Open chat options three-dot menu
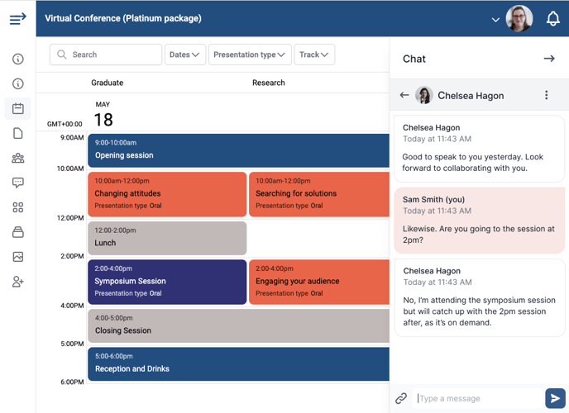Screen dimensions: 569x413 546,95
